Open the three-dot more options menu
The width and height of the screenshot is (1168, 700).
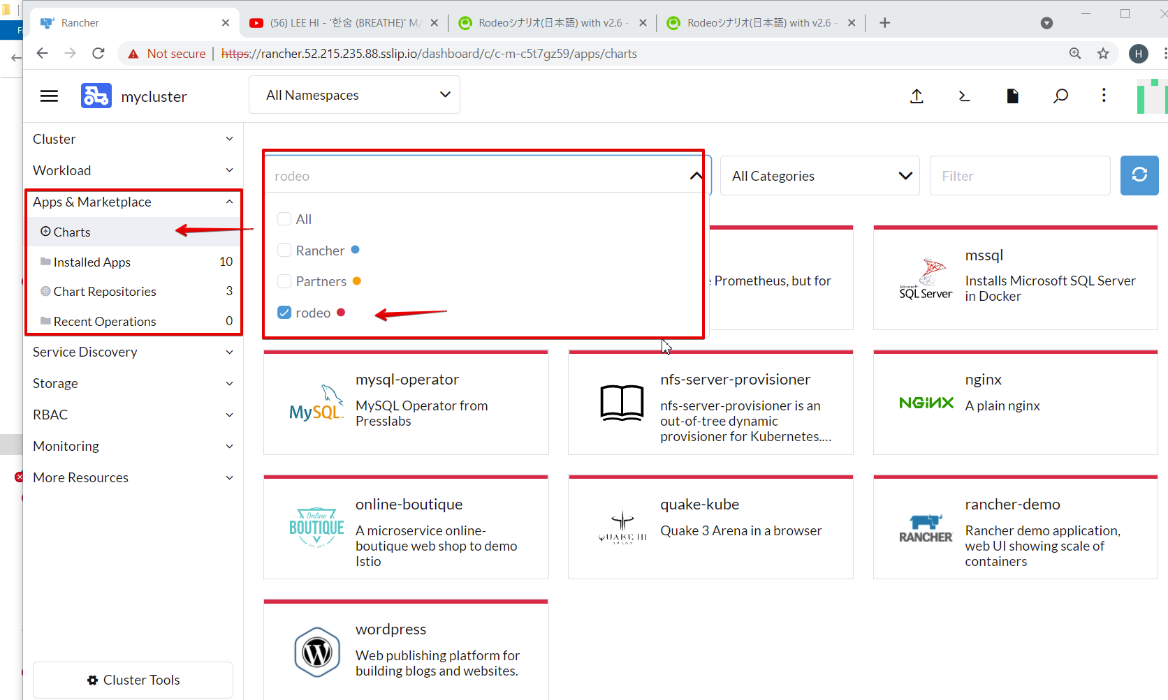coord(1104,96)
